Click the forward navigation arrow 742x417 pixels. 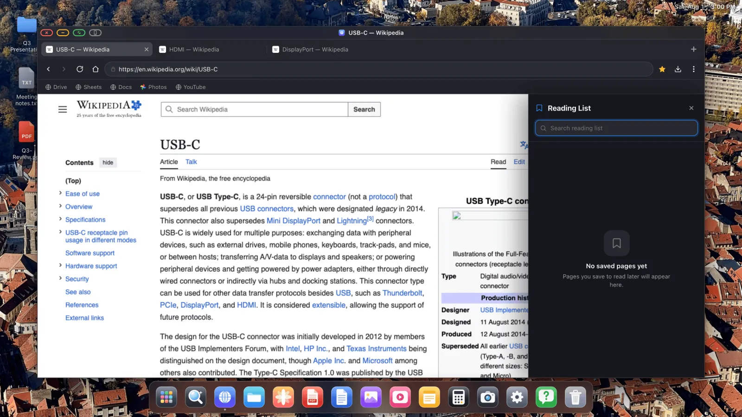click(x=64, y=69)
